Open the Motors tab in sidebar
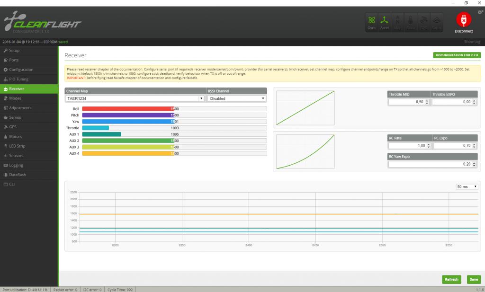485x292 pixels. tap(15, 136)
